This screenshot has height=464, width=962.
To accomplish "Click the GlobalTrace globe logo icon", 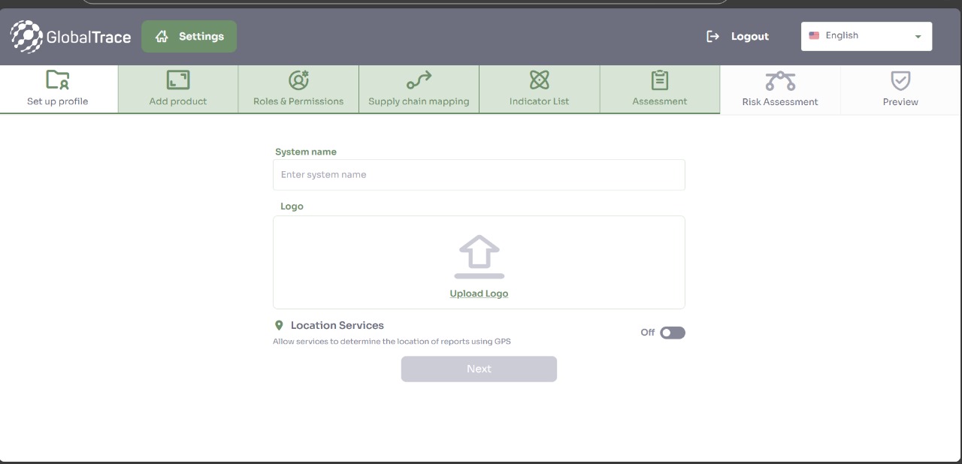I will tap(26, 37).
